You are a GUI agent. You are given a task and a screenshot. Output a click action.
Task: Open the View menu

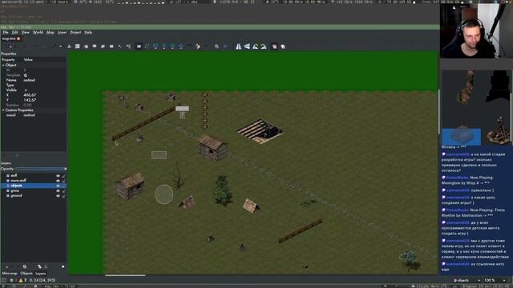25,32
